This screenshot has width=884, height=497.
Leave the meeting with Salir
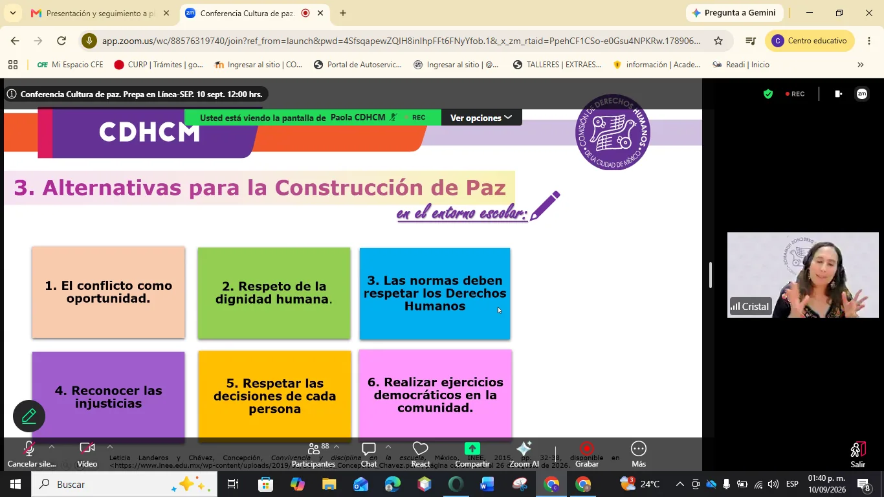point(858,455)
